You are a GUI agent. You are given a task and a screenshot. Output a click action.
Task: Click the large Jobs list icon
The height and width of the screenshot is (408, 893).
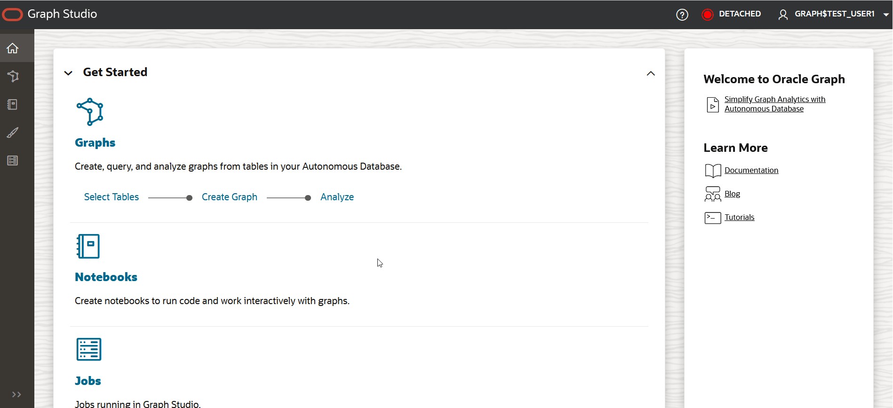tap(89, 349)
